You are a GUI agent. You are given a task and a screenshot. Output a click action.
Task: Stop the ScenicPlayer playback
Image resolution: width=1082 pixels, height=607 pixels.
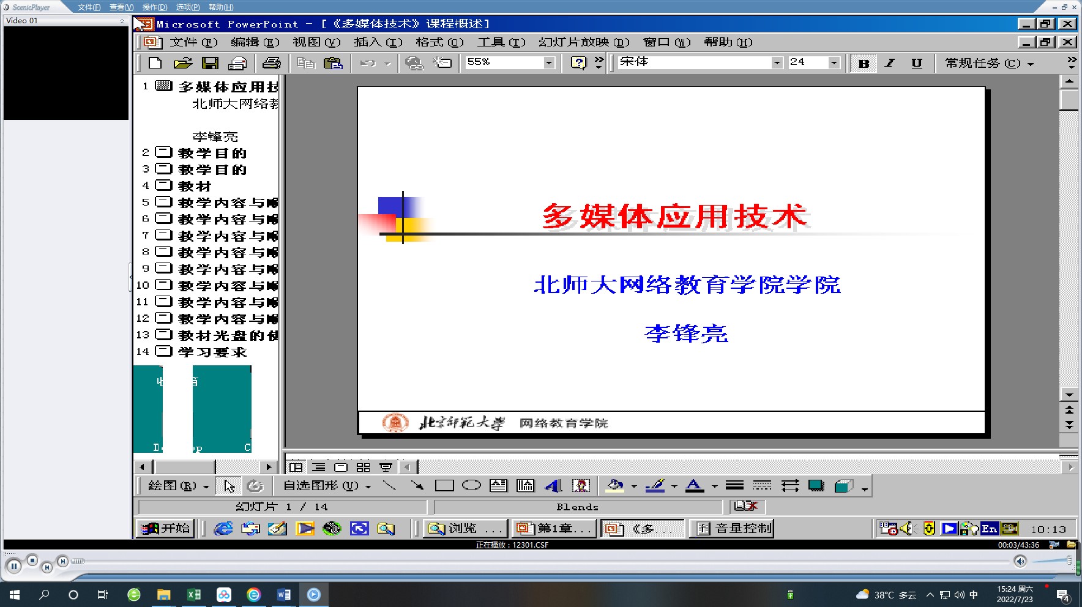[x=32, y=560]
